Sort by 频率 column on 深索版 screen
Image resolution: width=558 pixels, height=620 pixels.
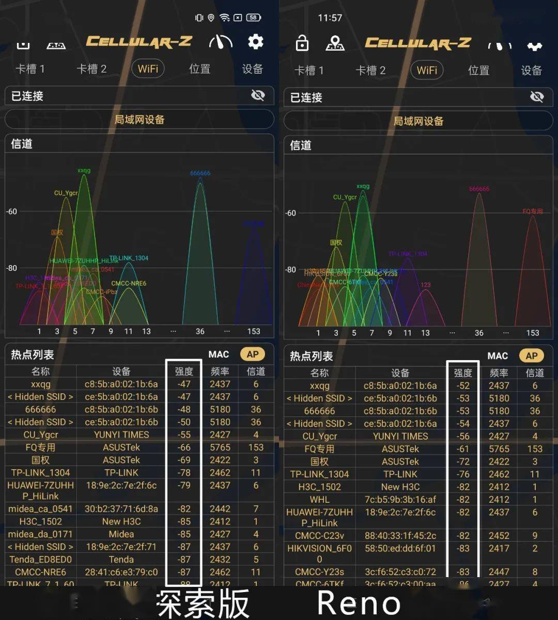pyautogui.click(x=220, y=371)
